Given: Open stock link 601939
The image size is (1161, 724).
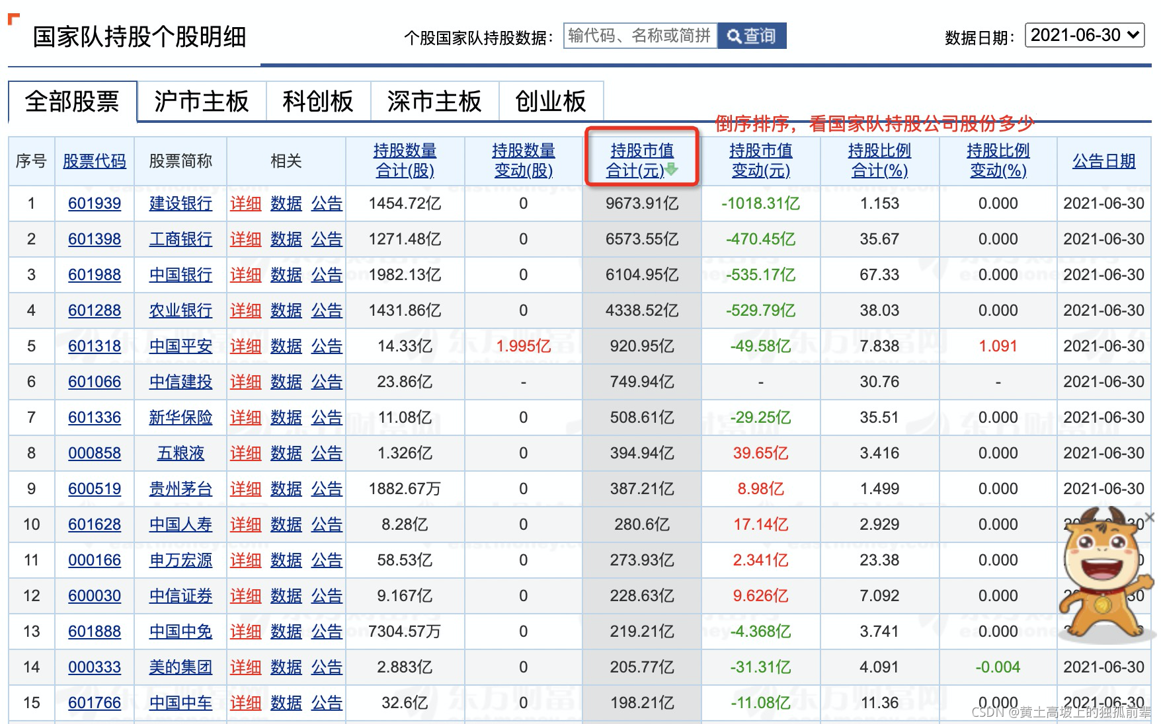Looking at the screenshot, I should (x=95, y=203).
